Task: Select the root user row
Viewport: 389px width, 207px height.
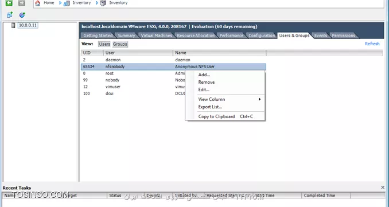Action: pos(133,73)
